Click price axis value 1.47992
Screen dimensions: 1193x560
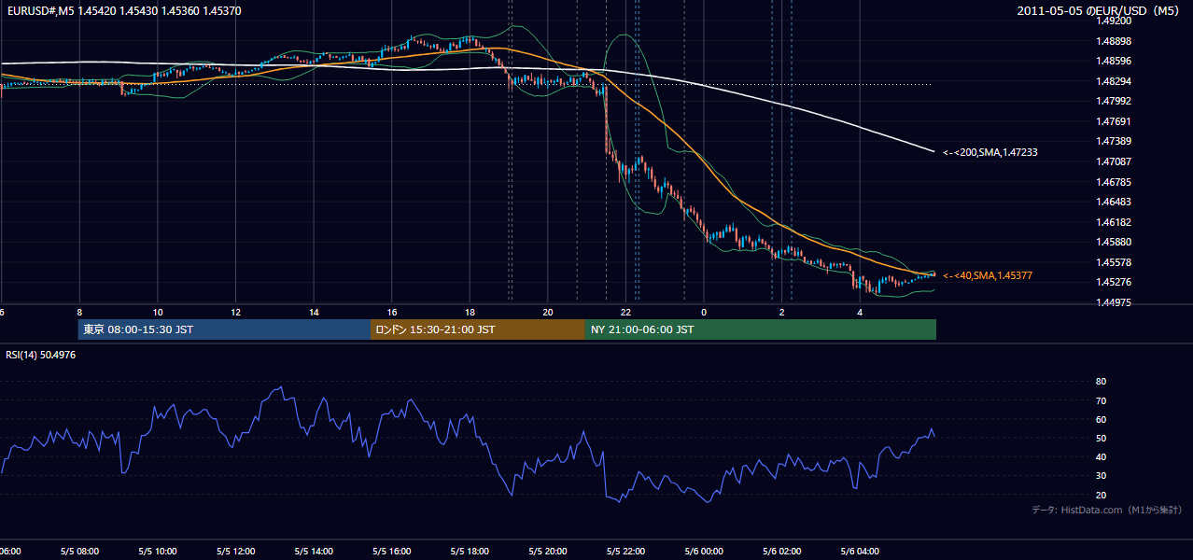(x=1114, y=101)
